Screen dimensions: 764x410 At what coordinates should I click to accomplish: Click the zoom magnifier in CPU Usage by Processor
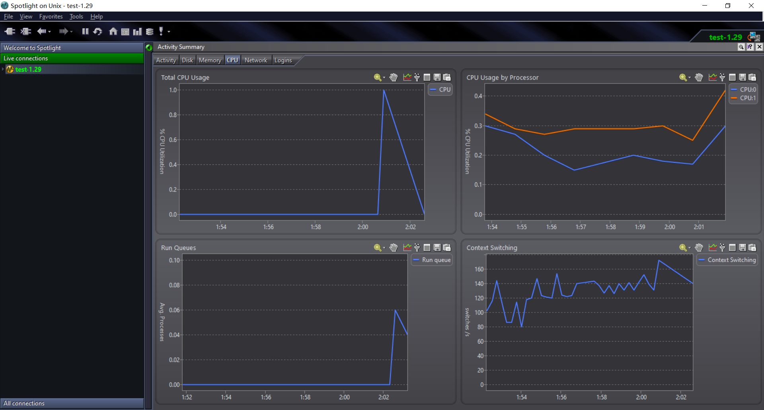tap(683, 78)
